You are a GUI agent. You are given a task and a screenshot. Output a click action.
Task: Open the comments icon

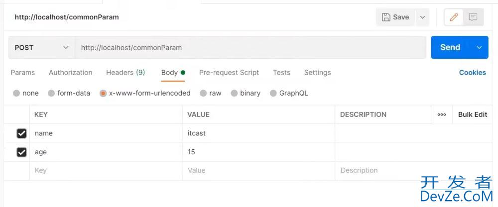[473, 17]
